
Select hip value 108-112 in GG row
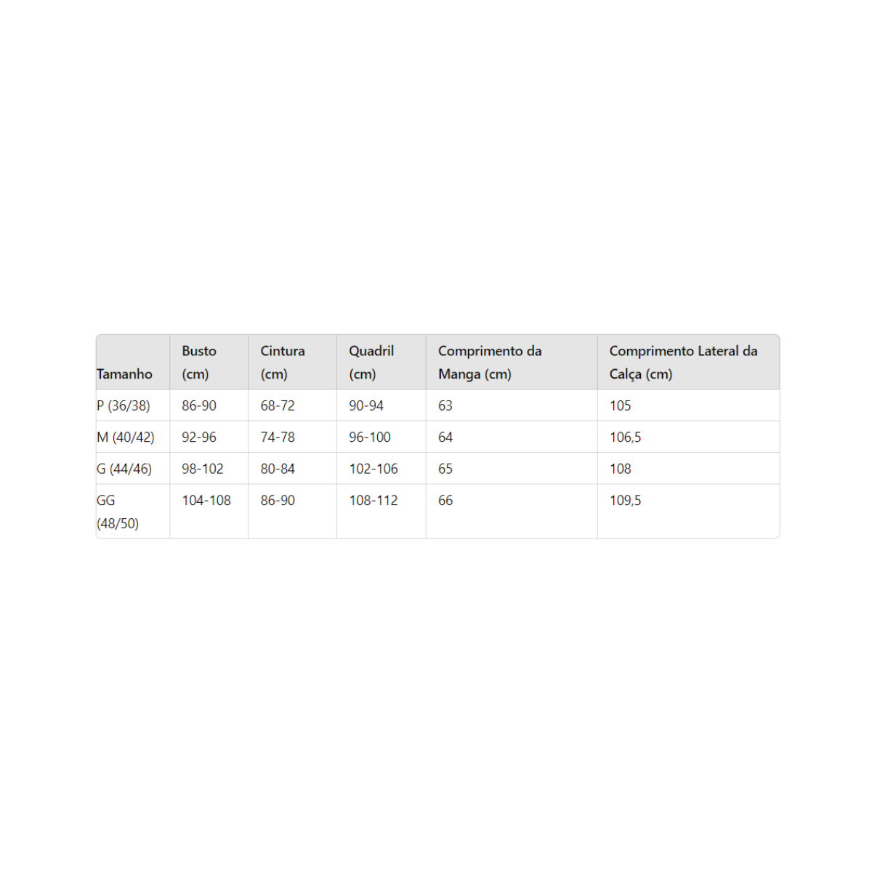(x=374, y=501)
